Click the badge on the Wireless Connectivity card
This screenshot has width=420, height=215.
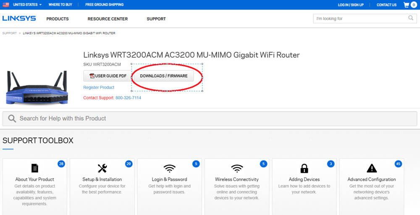coord(264,164)
